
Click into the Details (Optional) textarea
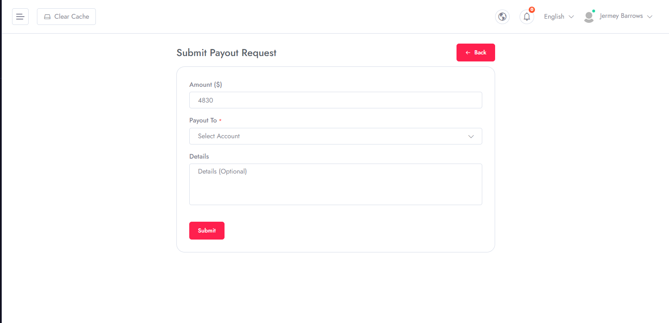[x=335, y=184]
